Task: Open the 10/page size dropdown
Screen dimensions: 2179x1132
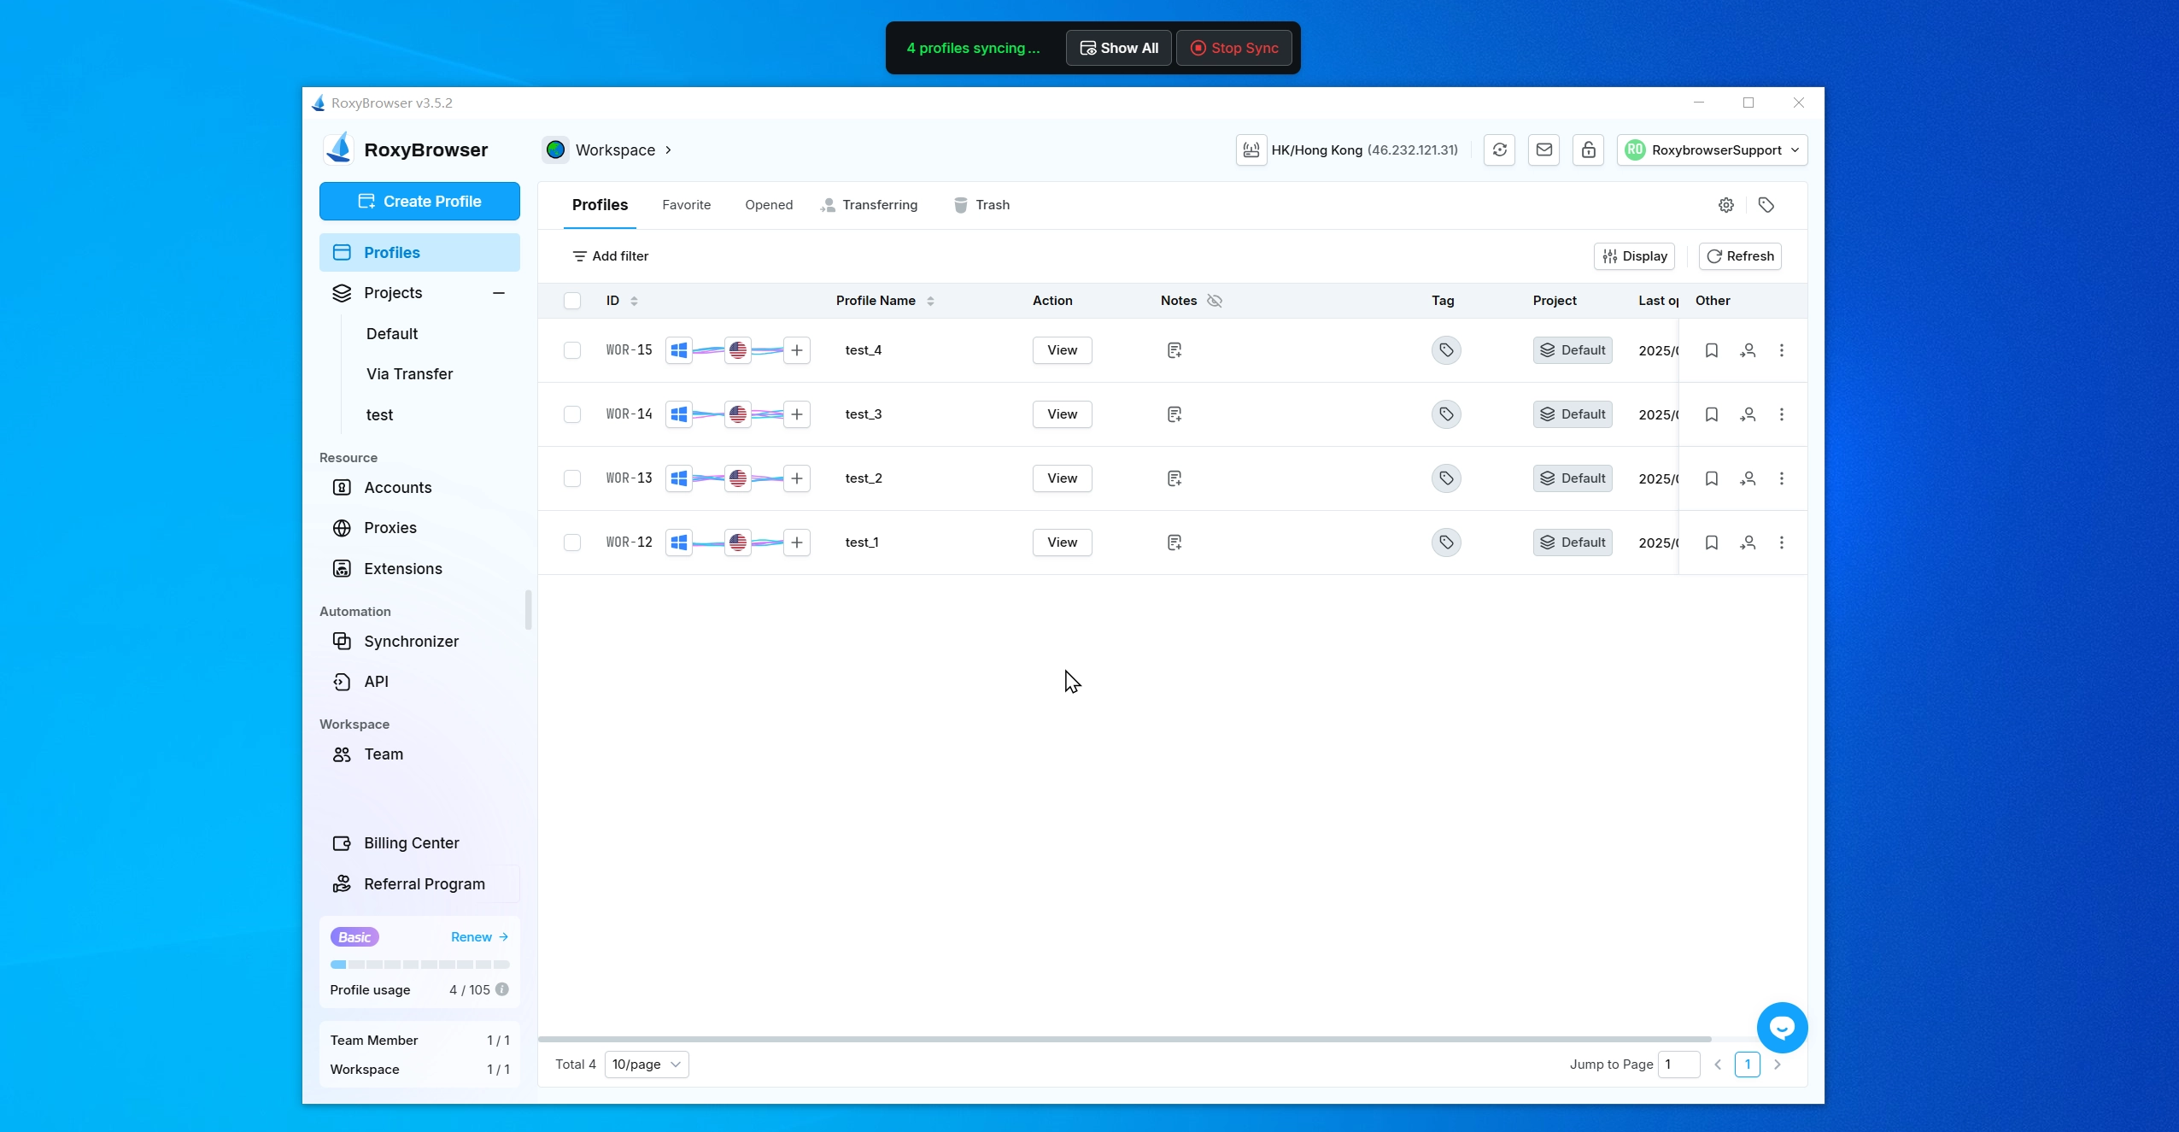Action: tap(646, 1065)
